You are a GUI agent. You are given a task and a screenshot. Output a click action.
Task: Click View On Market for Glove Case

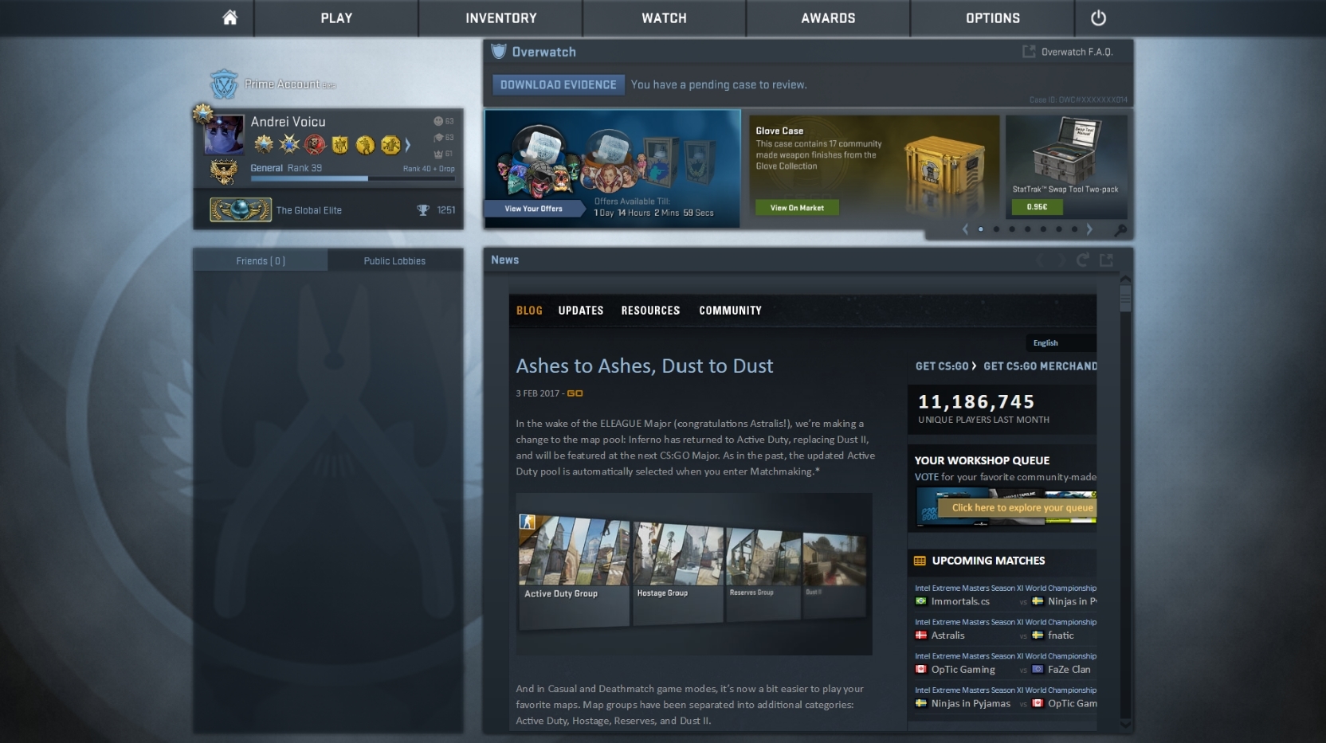(x=797, y=208)
